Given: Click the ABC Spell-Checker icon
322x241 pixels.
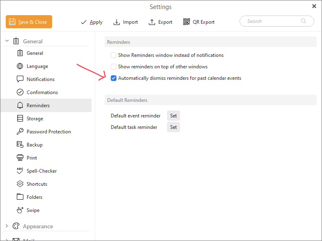Looking at the screenshot, I should pyautogui.click(x=20, y=171).
